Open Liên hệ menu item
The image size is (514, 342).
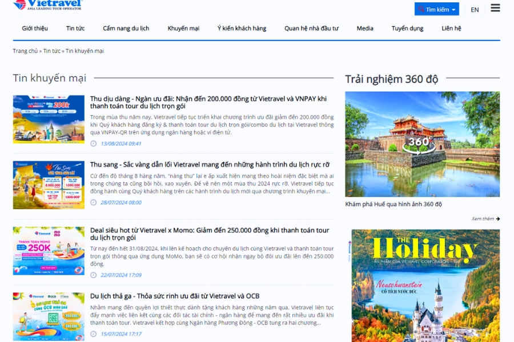[x=451, y=28]
